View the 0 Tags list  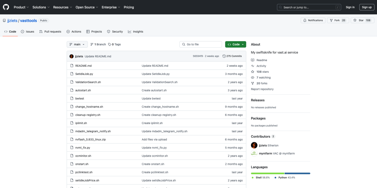(x=114, y=44)
